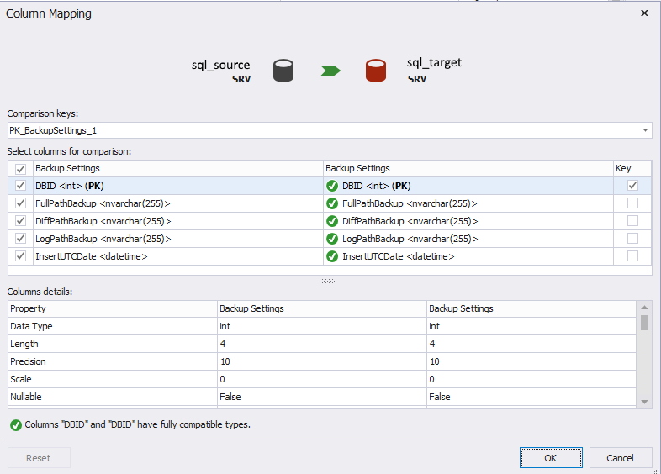The height and width of the screenshot is (474, 661).
Task: Toggle the select-all columns header checkbox
Action: (x=21, y=169)
